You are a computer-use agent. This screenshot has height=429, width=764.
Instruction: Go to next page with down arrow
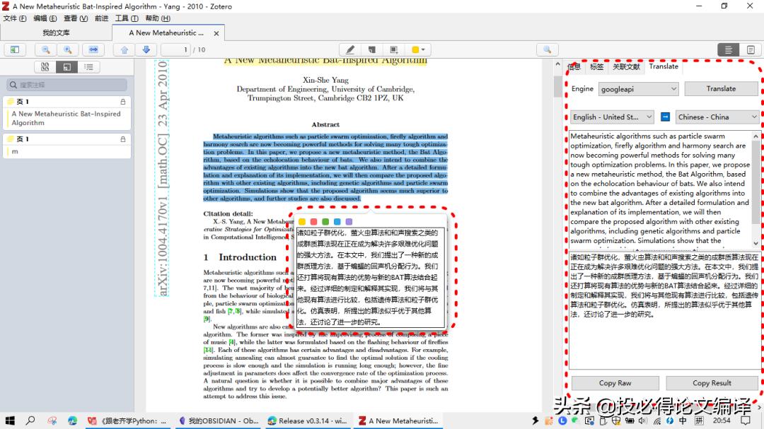click(x=146, y=49)
